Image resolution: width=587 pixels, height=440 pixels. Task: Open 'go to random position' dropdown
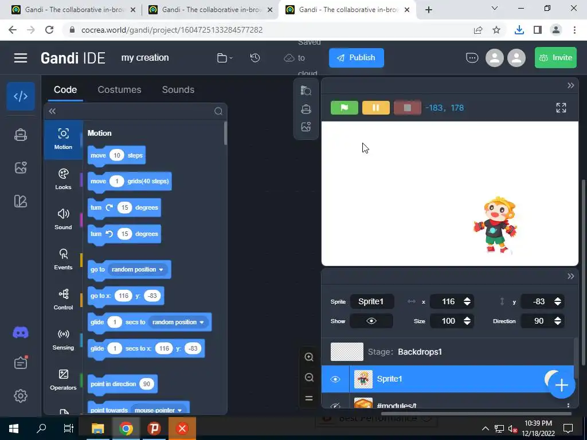coord(138,269)
